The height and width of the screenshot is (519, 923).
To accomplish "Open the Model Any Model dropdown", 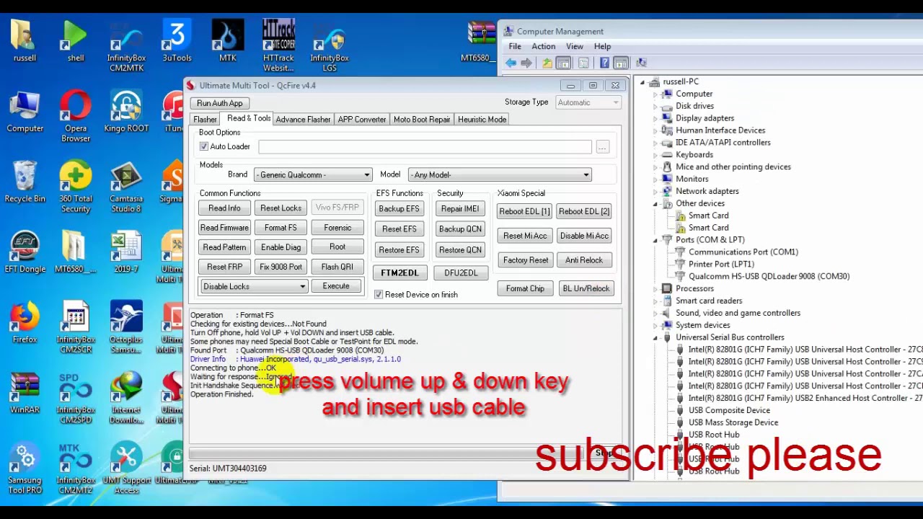I will [x=500, y=174].
